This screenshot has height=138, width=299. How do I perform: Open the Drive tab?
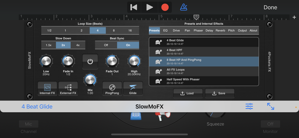pyautogui.click(x=176, y=31)
